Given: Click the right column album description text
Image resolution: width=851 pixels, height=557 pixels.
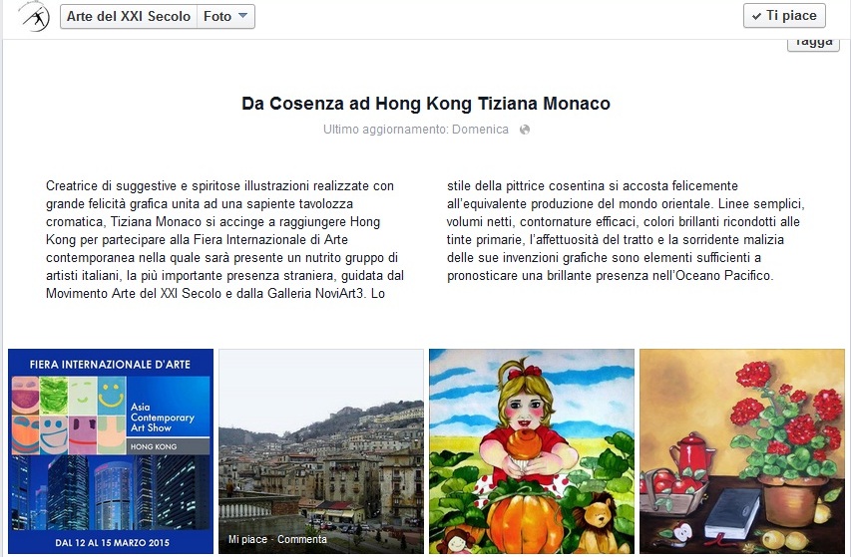Looking at the screenshot, I should (x=626, y=230).
